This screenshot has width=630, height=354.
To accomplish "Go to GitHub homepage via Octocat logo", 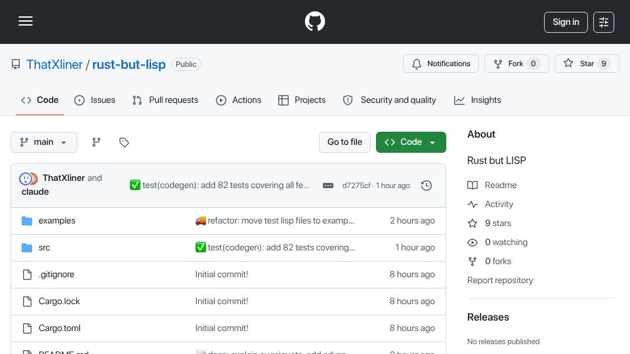I will (314, 21).
